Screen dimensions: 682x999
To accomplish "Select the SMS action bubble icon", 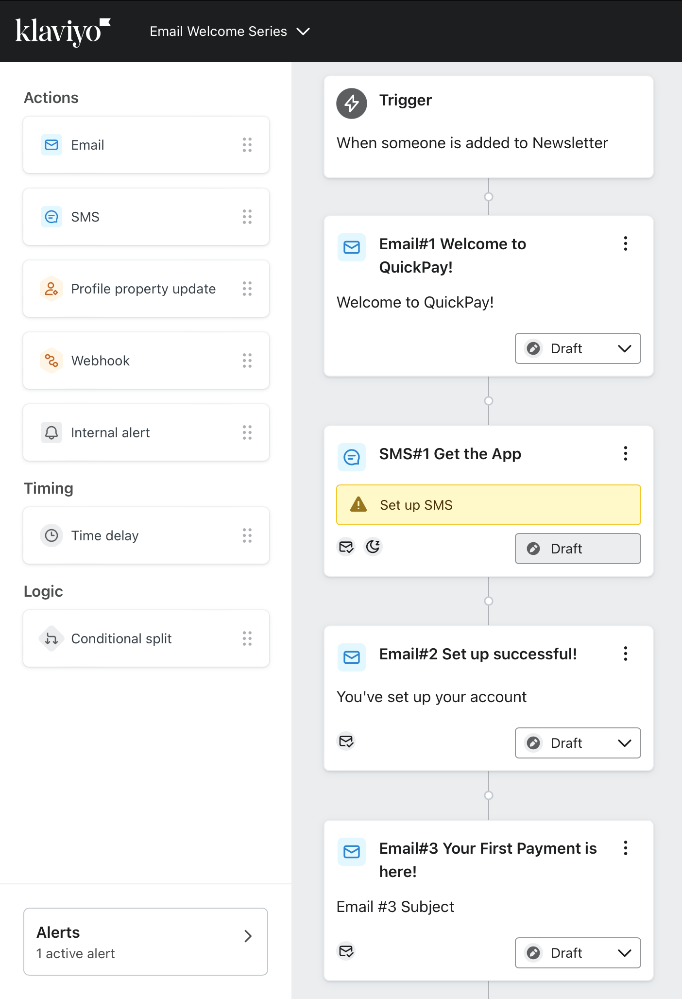I will point(51,217).
